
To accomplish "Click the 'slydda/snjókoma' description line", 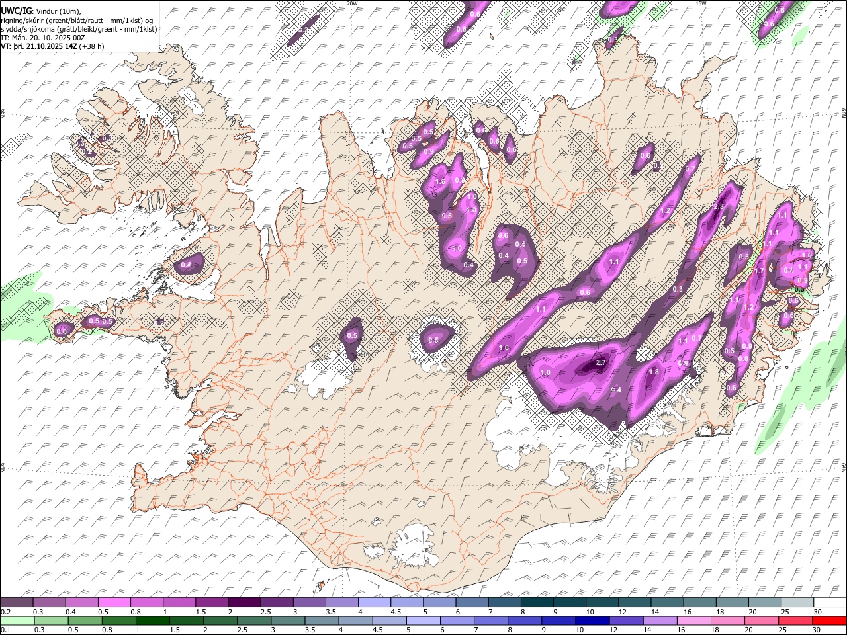I will click(79, 29).
